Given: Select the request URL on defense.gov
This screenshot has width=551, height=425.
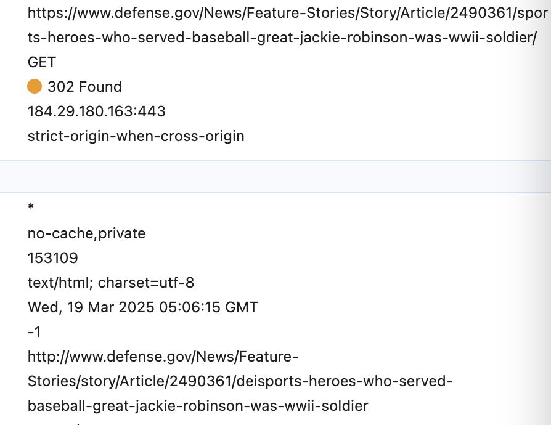Looking at the screenshot, I should click(287, 25).
